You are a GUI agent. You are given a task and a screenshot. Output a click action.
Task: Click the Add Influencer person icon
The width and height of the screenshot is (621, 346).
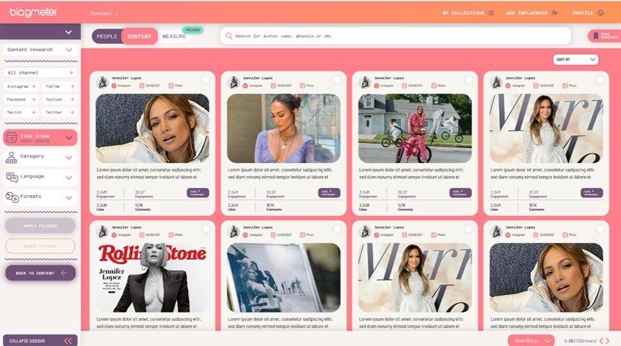coord(555,13)
